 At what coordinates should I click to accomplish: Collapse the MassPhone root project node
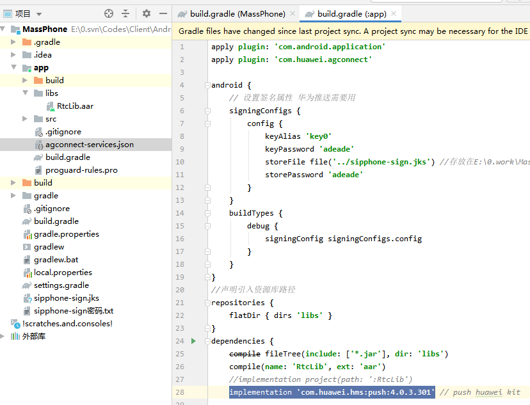point(3,29)
